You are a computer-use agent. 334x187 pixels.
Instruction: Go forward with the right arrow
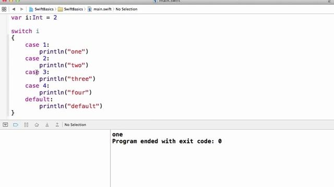[x=21, y=9]
